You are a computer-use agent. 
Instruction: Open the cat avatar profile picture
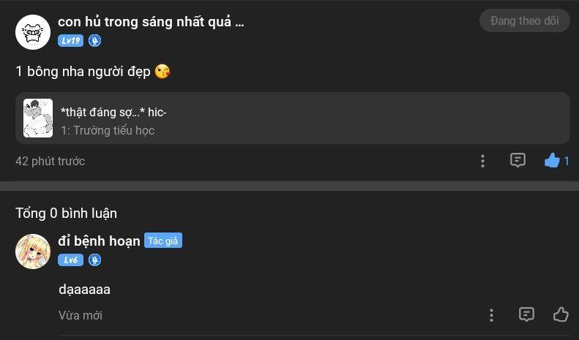pos(33,32)
